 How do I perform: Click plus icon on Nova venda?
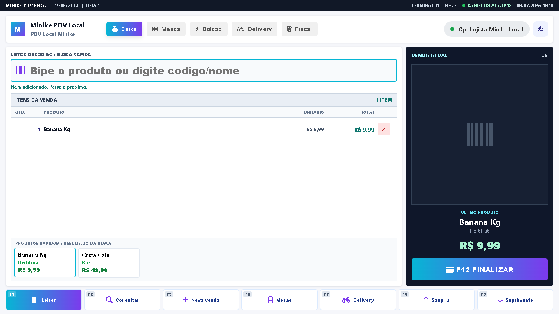pyautogui.click(x=185, y=300)
